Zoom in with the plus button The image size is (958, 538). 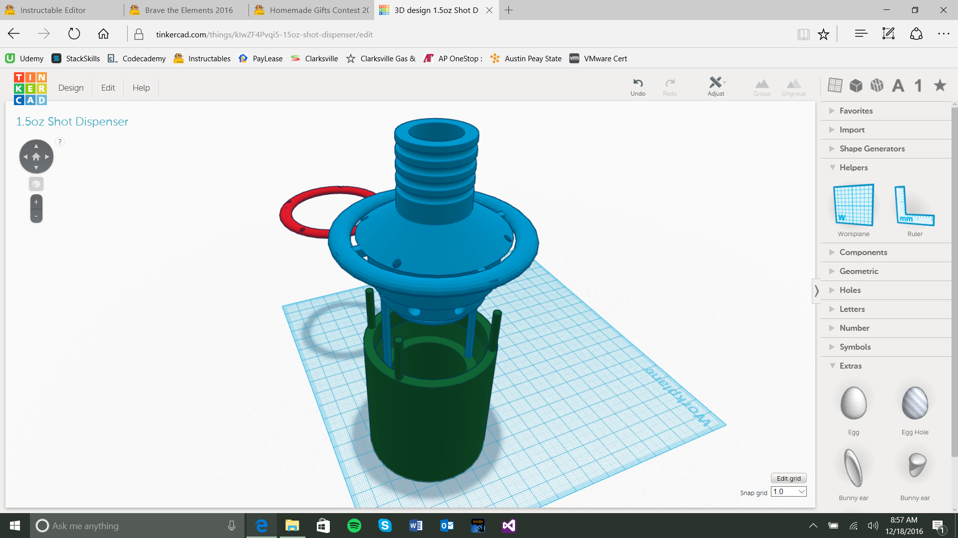(x=36, y=202)
